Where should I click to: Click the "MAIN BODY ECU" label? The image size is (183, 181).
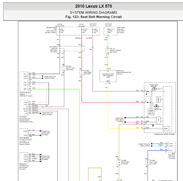[172, 154]
